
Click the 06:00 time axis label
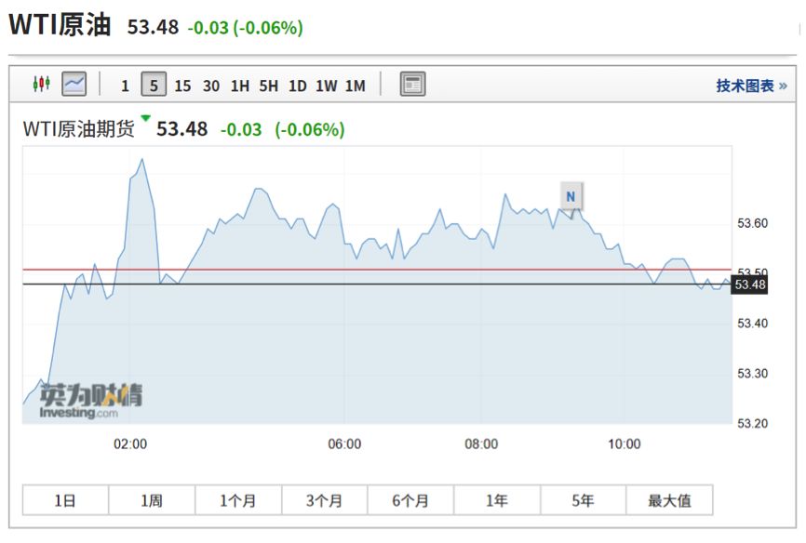point(344,444)
